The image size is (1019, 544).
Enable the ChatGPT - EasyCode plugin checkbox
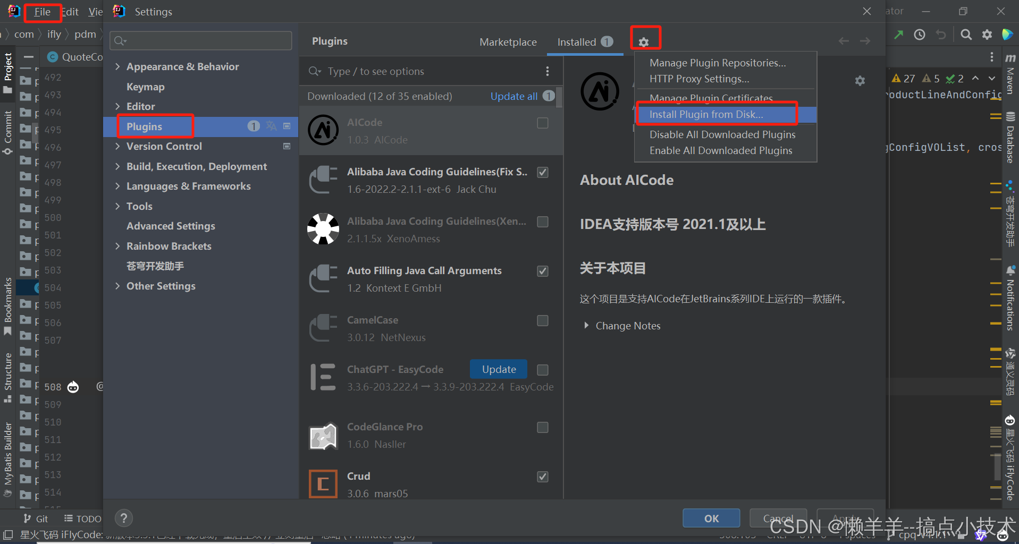(543, 370)
